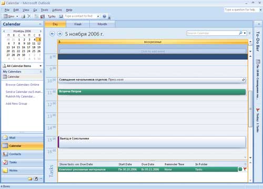Image resolution: width=263 pixels, height=189 pixels.
Task: Open the contact search dropdown arrow
Action: (98, 16)
